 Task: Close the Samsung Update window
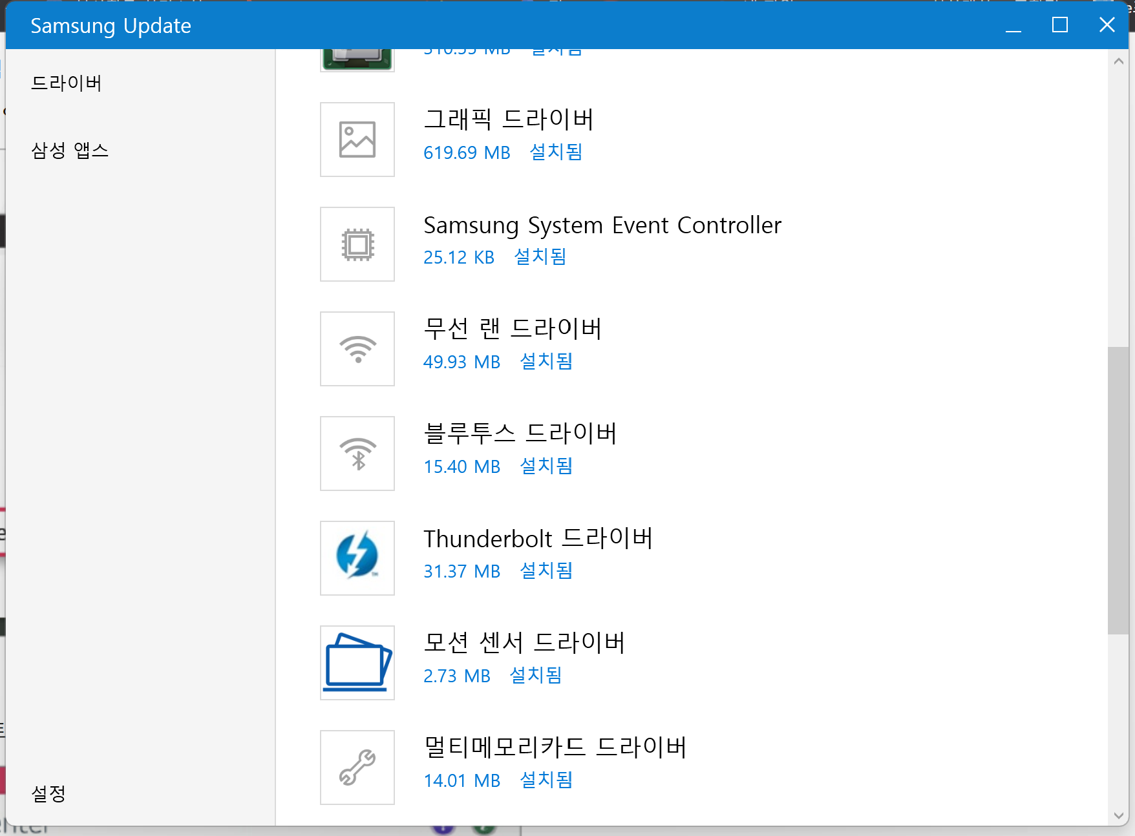tap(1107, 26)
